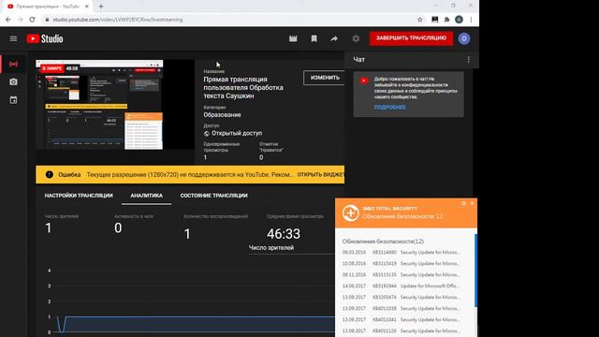Select update row KB3203474

(402, 297)
